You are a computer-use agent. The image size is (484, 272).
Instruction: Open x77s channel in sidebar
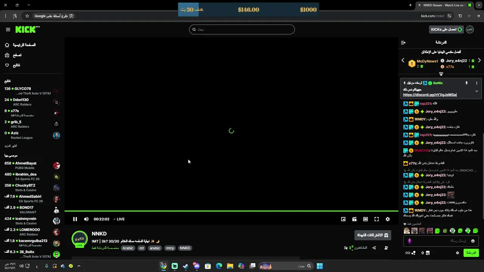32,113
